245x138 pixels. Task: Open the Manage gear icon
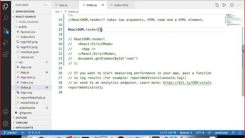click(x=5, y=123)
